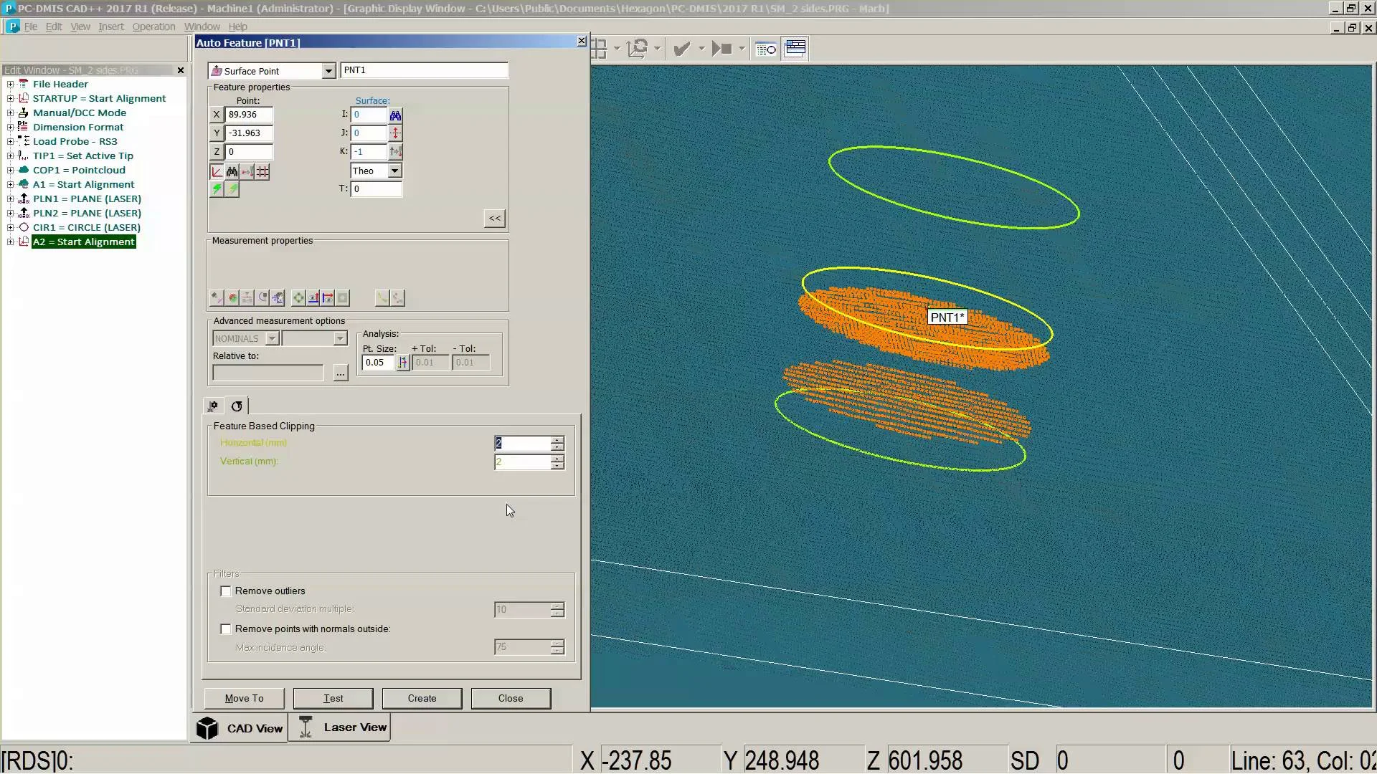
Task: Open the Theo thickness type dropdown
Action: (x=394, y=171)
